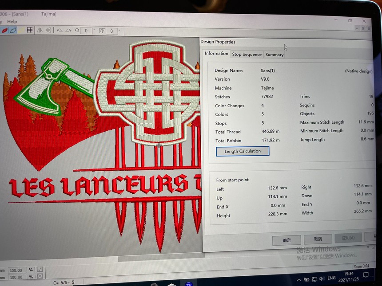The width and height of the screenshot is (382, 286).
Task: Click the mirror vertically icon
Action: (x=48, y=30)
